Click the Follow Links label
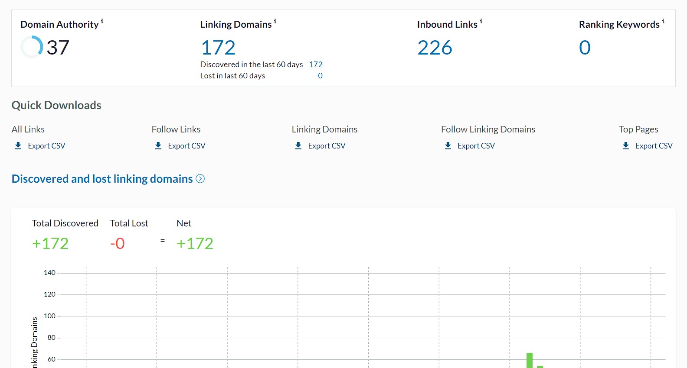The image size is (687, 368). (x=176, y=129)
